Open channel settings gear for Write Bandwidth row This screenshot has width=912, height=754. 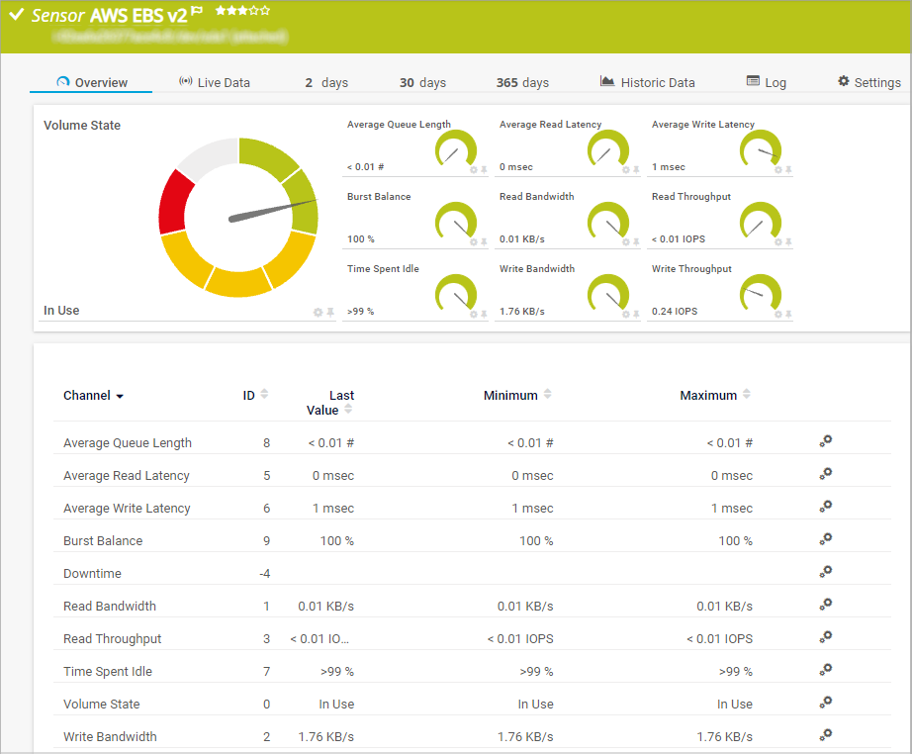(826, 735)
